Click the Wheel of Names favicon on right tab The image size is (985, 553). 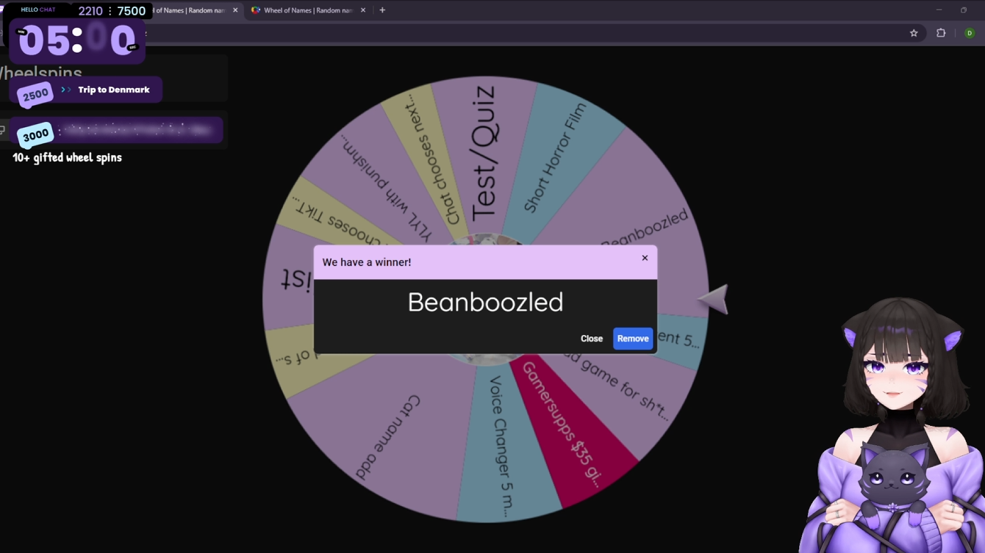tap(256, 10)
